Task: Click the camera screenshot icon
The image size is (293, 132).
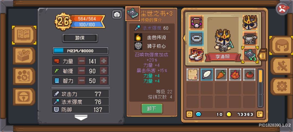Action: pyautogui.click(x=117, y=15)
